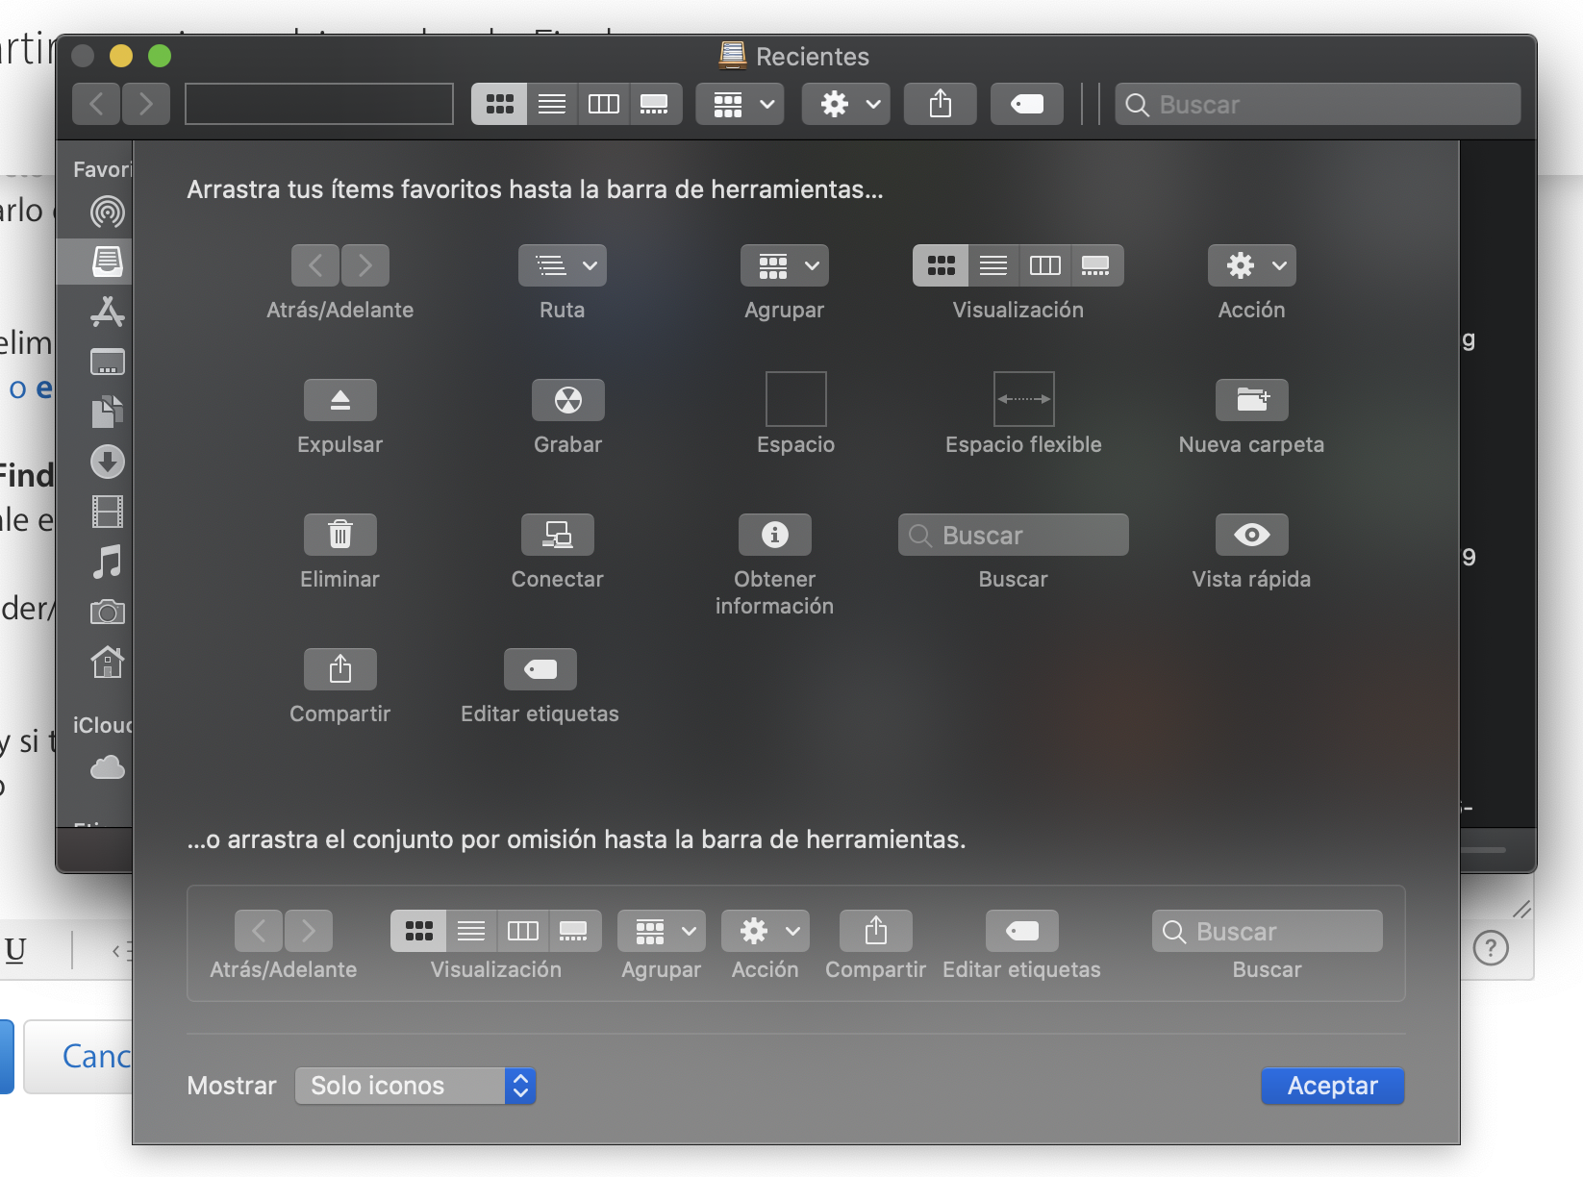Switch to icon view in the Finder toolbar
The image size is (1583, 1177).
499,104
